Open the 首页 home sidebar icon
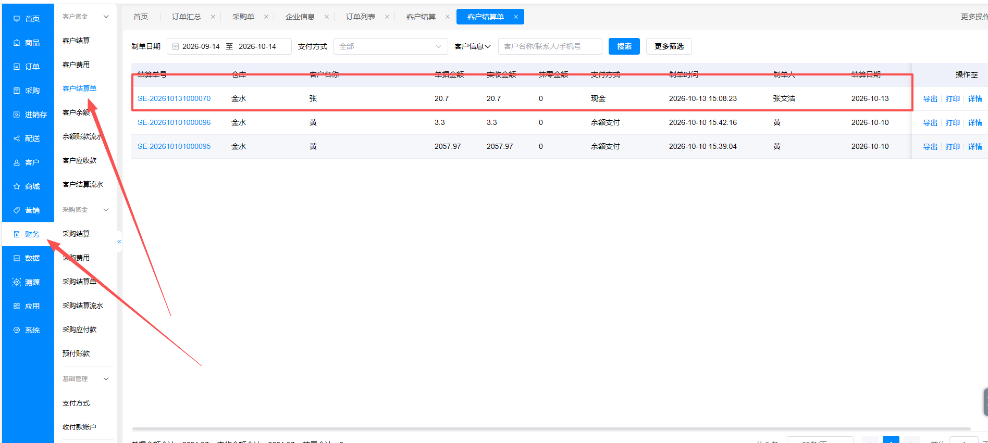The height and width of the screenshot is (443, 988). pyautogui.click(x=17, y=19)
